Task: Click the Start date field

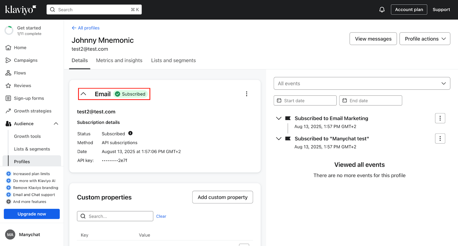Action: [x=305, y=101]
